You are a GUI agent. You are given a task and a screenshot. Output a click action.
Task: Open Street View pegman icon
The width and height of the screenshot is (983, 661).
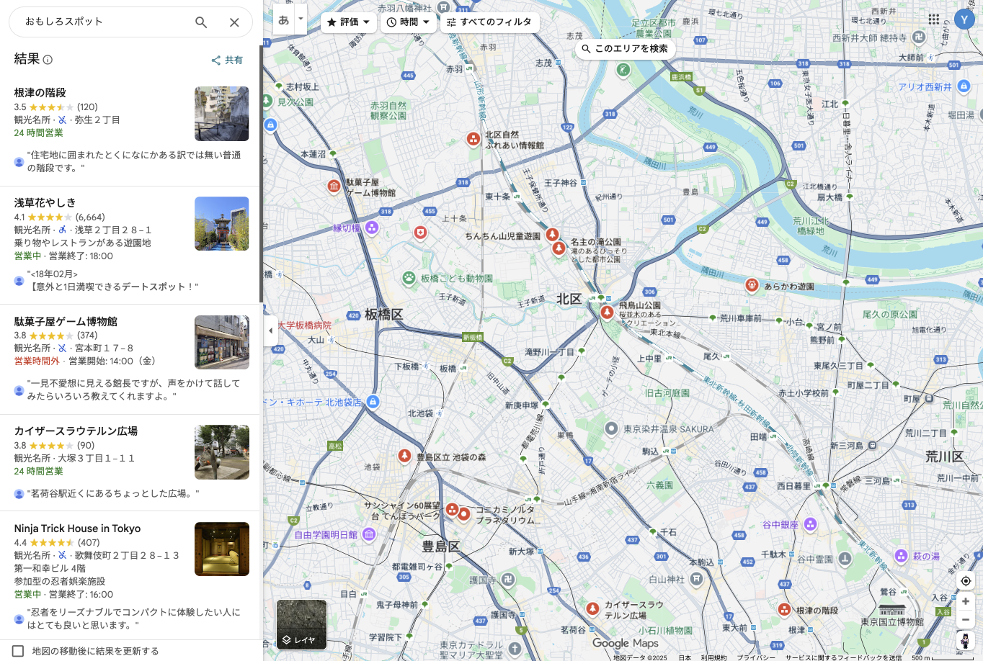coord(966,640)
